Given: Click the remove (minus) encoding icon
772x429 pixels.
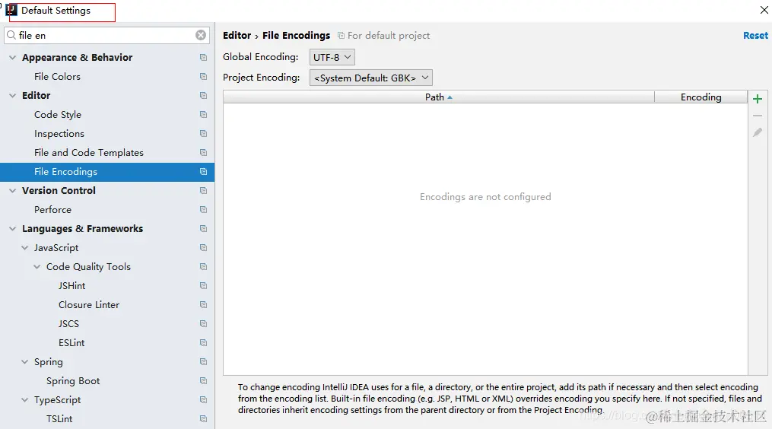Looking at the screenshot, I should click(x=758, y=116).
